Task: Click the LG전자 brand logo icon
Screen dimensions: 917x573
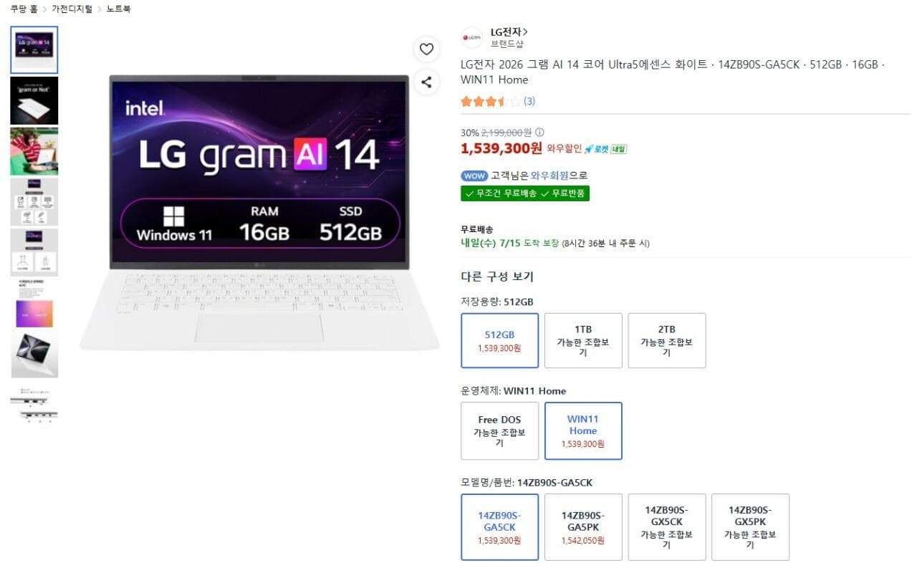Action: pos(472,37)
